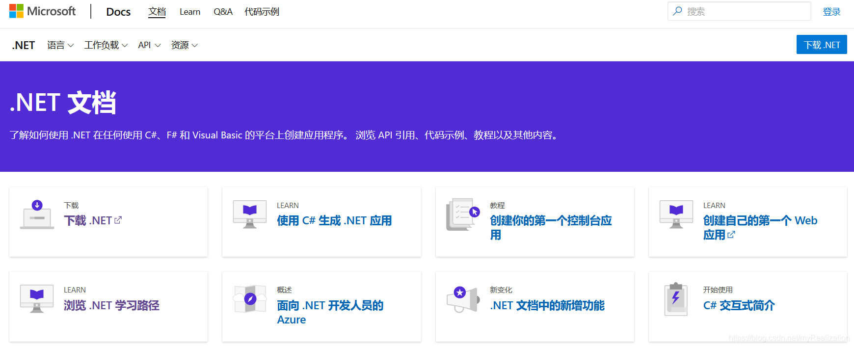Screen dimensions: 854x347
Task: Click into the 搜索 search box
Action: click(739, 11)
